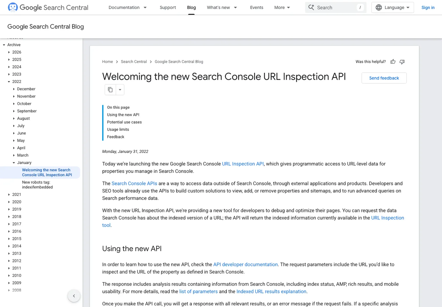Click Search Central in the breadcrumb

[x=134, y=62]
